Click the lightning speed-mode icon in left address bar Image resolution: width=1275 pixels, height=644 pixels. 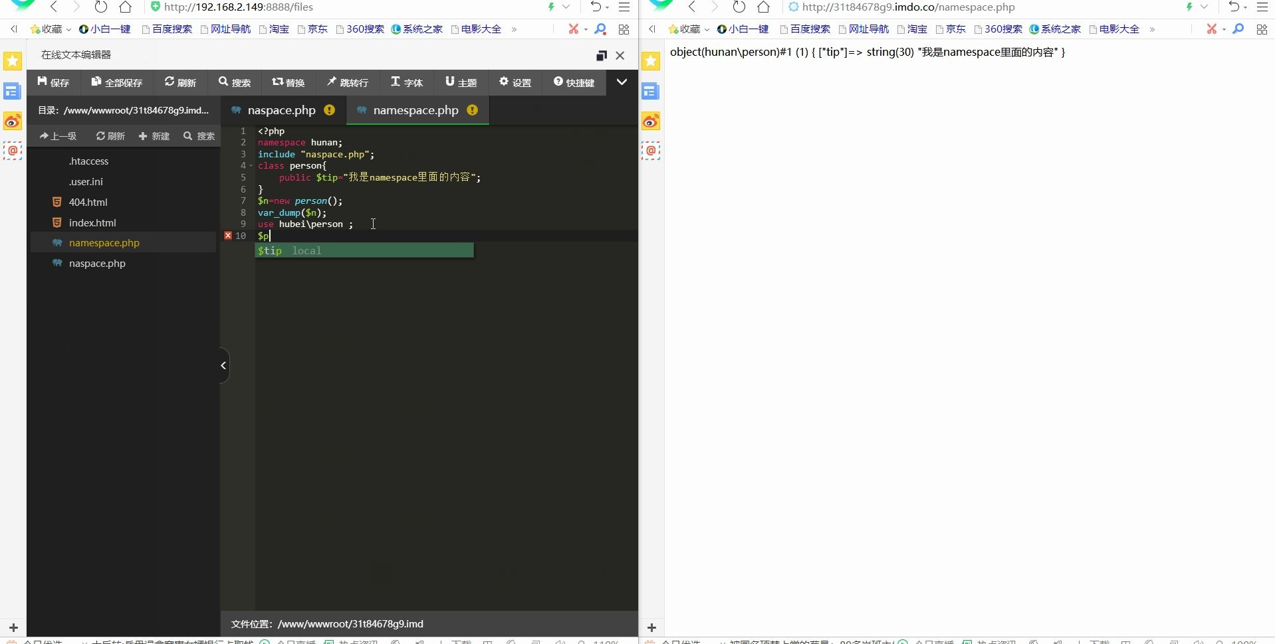[551, 7]
